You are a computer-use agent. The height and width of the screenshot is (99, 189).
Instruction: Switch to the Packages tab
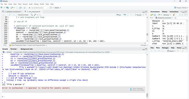165,48
